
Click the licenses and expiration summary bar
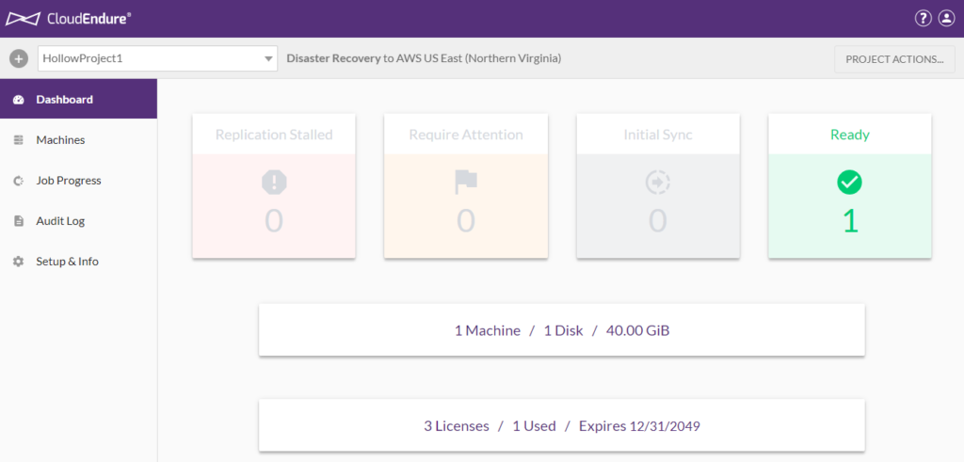pyautogui.click(x=561, y=426)
